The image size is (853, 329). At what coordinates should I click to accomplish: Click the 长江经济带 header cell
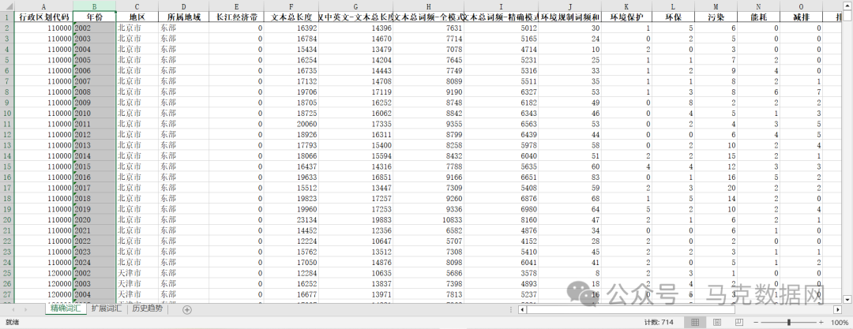[236, 17]
